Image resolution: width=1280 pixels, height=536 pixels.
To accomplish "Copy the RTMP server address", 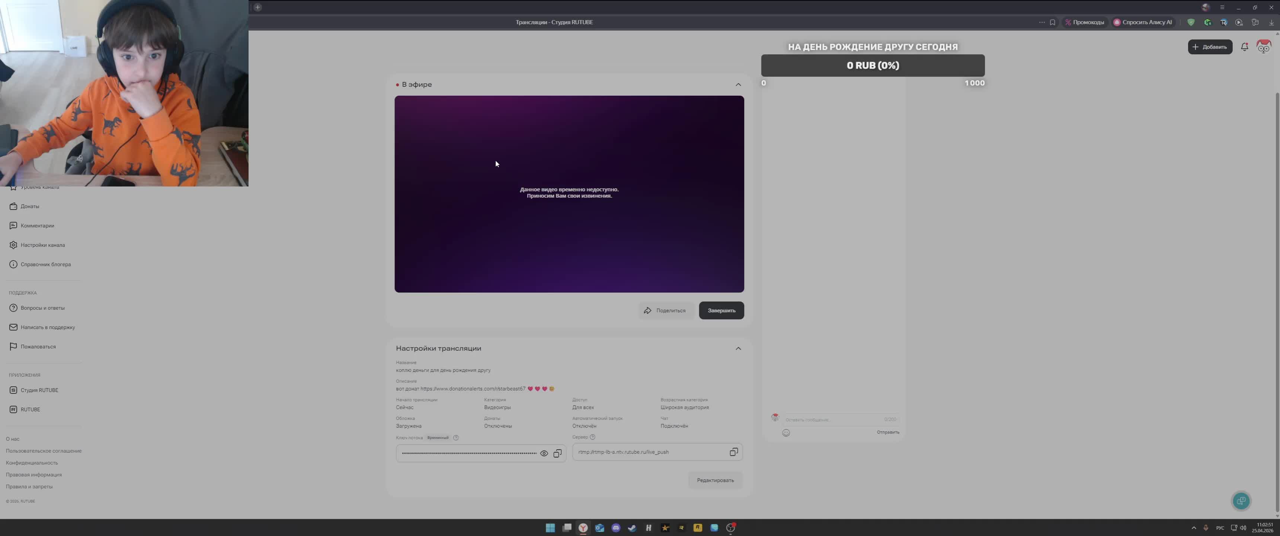I will [733, 452].
